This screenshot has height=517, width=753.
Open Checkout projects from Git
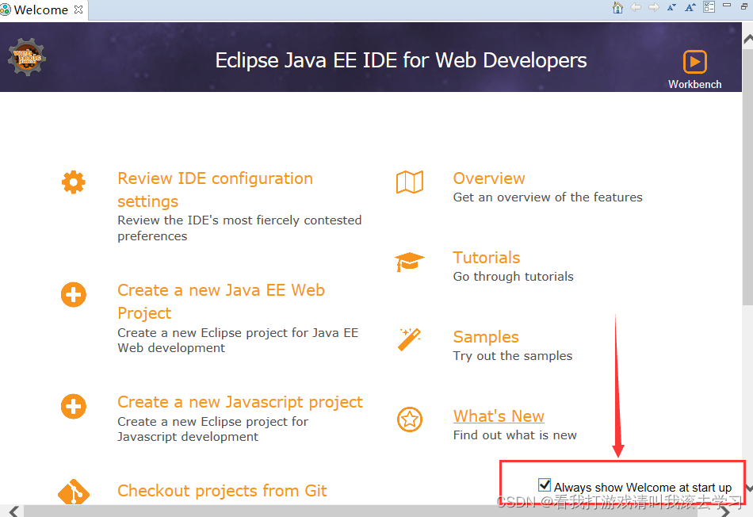click(222, 491)
